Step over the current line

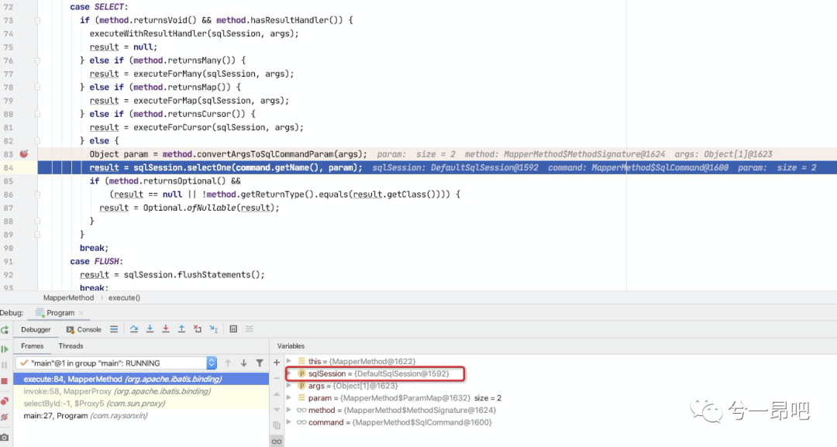click(x=134, y=329)
